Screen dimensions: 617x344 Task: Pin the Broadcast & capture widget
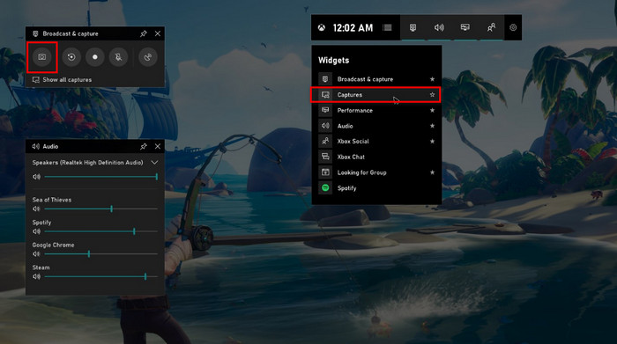[x=143, y=33]
